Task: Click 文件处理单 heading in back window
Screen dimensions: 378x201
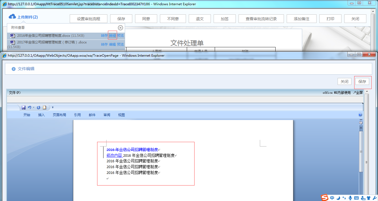Action: click(187, 43)
